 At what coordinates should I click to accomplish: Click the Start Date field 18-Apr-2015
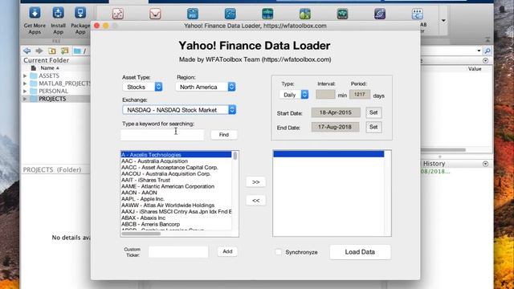coord(336,112)
